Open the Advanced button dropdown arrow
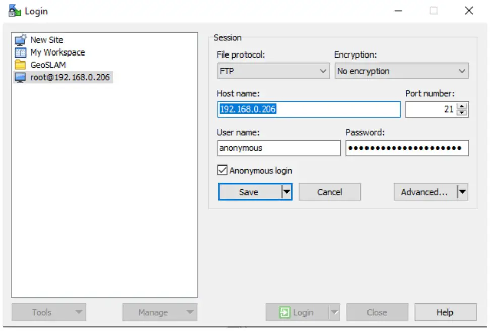The width and height of the screenshot is (490, 331). [x=462, y=192]
